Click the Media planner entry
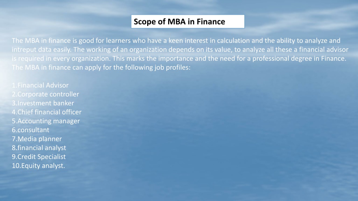Image resolution: width=358 pixels, height=201 pixels. pyautogui.click(x=37, y=139)
